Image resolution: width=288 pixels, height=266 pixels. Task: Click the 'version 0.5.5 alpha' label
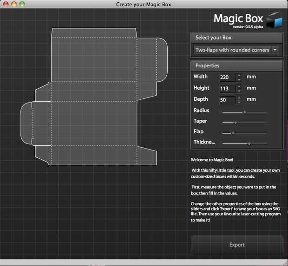[x=248, y=27]
